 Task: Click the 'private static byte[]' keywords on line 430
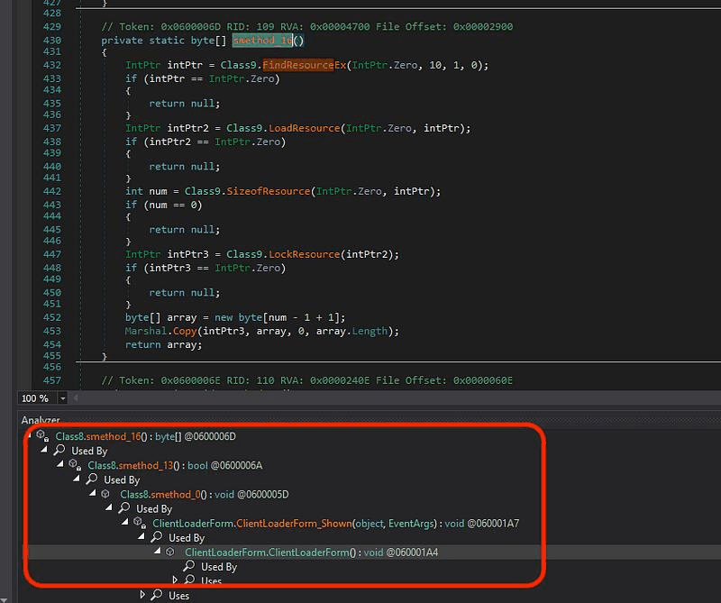pyautogui.click(x=164, y=41)
